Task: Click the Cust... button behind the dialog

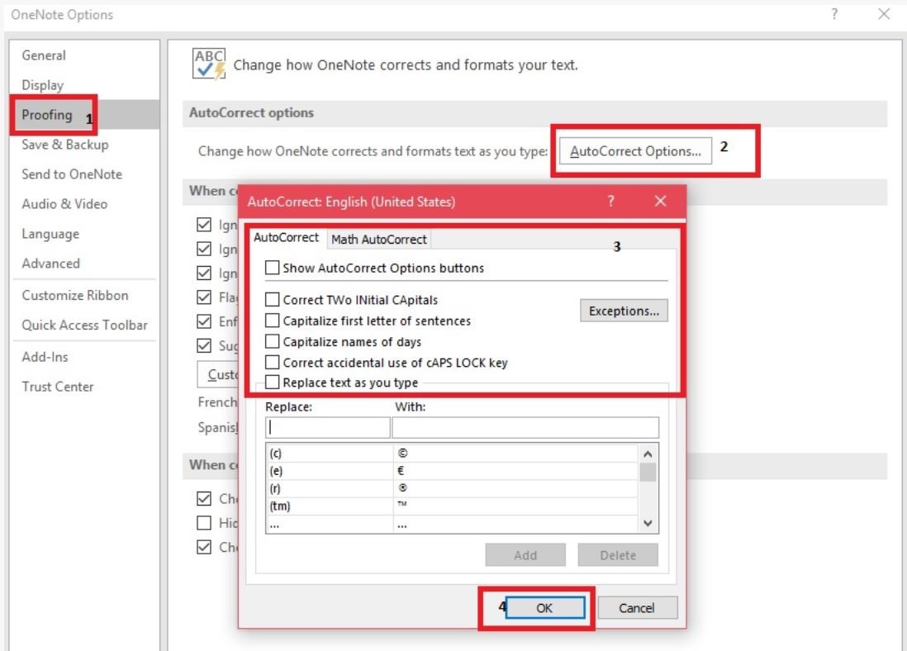Action: (218, 374)
